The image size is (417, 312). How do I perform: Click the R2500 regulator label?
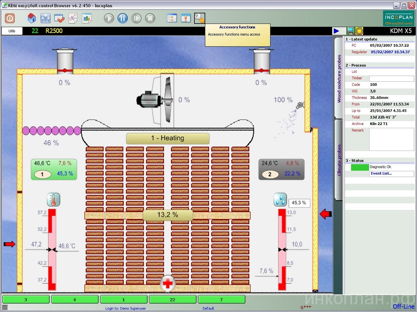click(54, 31)
